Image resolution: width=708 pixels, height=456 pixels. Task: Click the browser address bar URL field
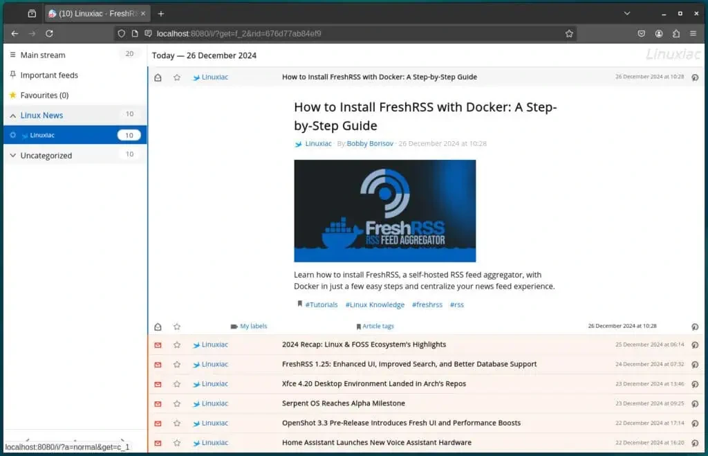coord(346,33)
